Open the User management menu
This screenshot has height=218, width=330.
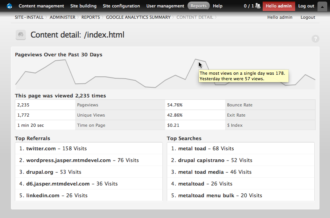pyautogui.click(x=165, y=6)
